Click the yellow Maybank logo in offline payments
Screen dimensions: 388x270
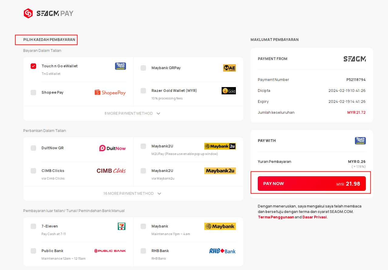pos(220,226)
